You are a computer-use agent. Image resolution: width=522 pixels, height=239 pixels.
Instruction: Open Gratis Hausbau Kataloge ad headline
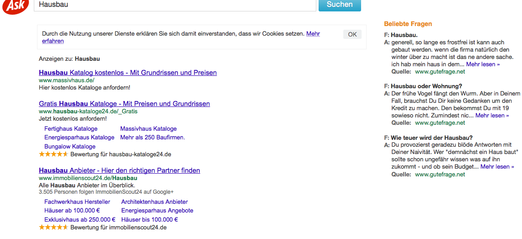124,104
